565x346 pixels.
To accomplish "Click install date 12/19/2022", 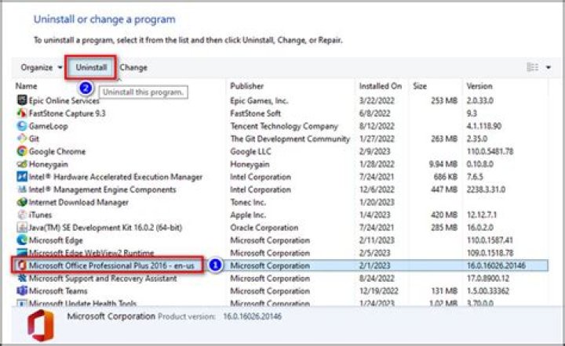I will (x=378, y=291).
